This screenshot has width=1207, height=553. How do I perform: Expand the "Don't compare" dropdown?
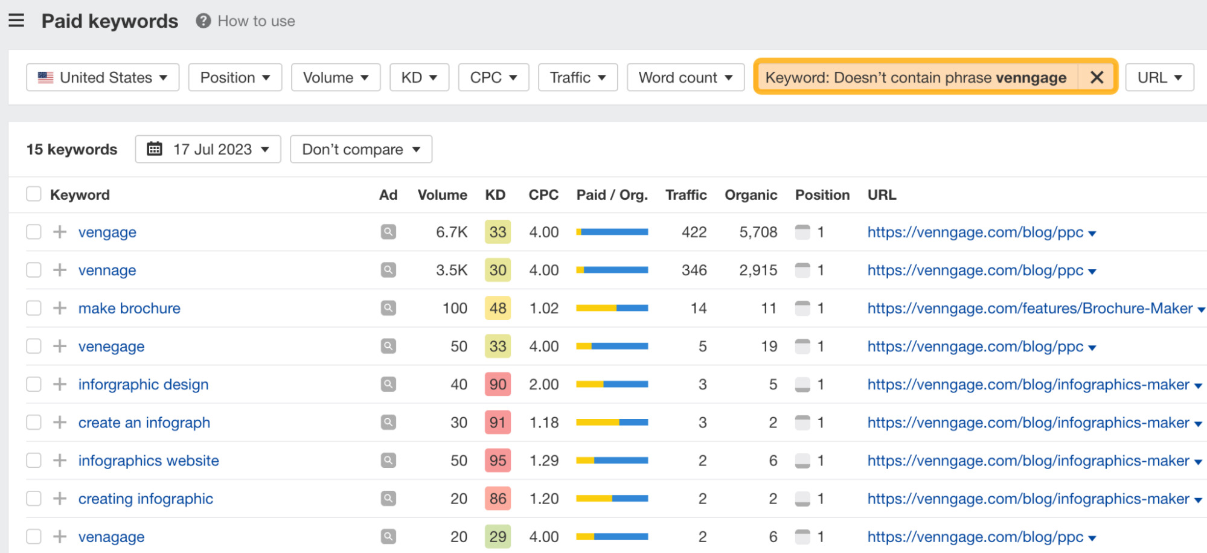point(360,149)
